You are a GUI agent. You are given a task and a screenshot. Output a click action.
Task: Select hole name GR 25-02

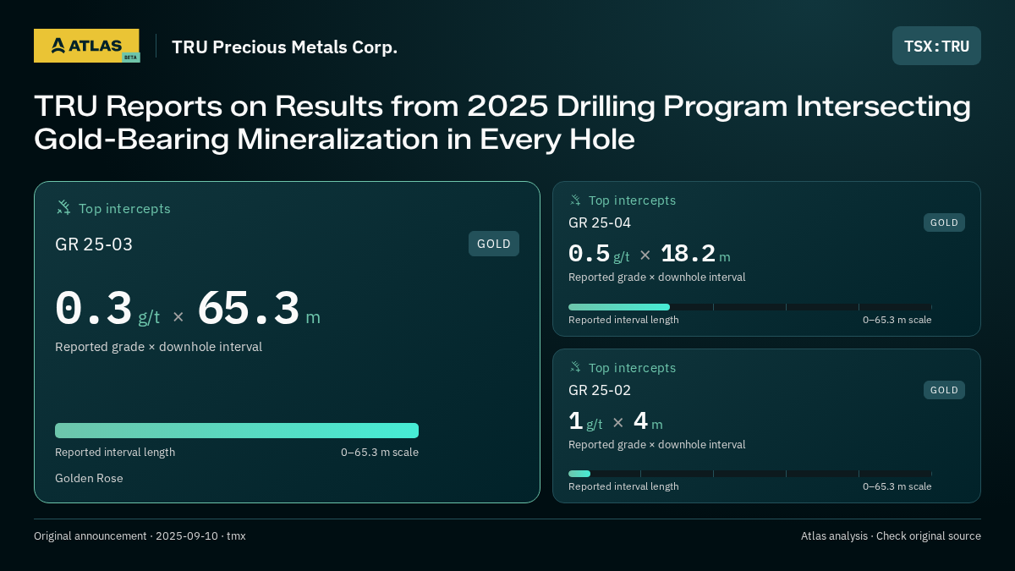point(600,390)
